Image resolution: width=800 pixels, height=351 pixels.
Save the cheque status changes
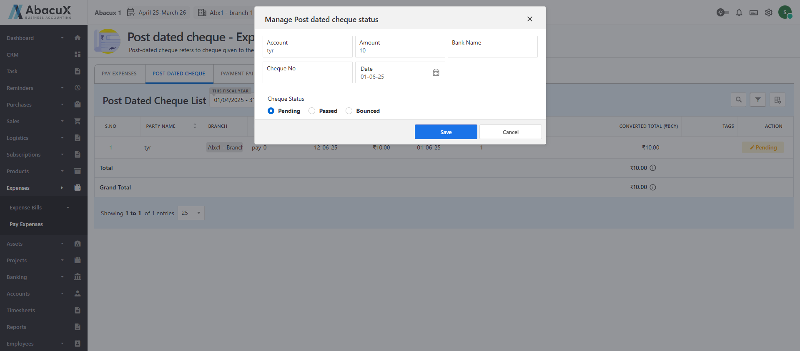pos(446,132)
